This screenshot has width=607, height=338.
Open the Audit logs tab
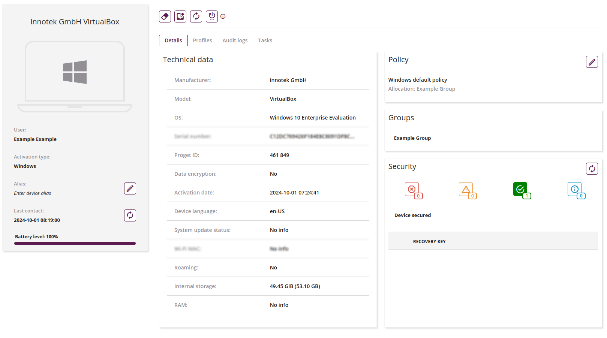tap(235, 40)
